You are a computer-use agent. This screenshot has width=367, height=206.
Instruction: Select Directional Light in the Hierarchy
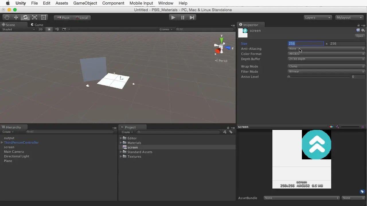tap(17, 156)
